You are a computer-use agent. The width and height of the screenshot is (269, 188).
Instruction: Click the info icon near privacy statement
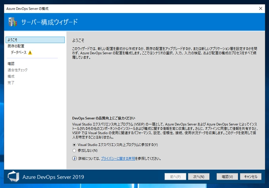[74, 158]
